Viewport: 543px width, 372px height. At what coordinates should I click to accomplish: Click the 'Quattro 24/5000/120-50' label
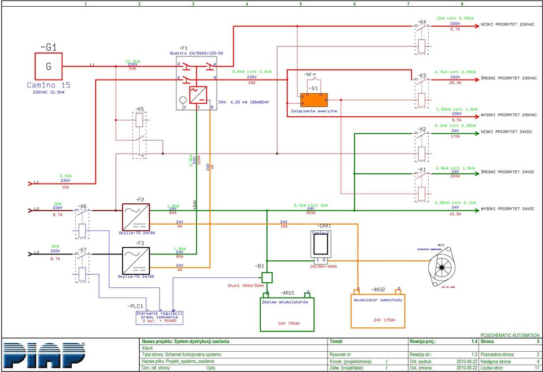coord(196,53)
